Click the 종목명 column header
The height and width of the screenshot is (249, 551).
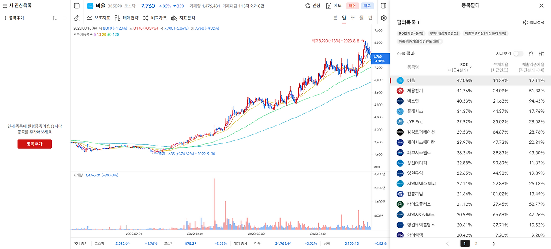(413, 67)
